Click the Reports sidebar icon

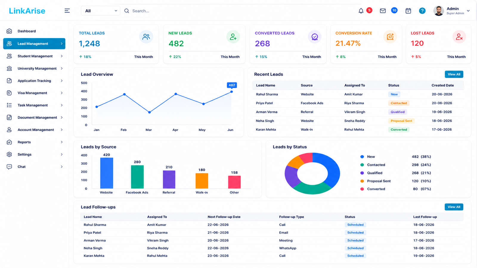[9, 142]
